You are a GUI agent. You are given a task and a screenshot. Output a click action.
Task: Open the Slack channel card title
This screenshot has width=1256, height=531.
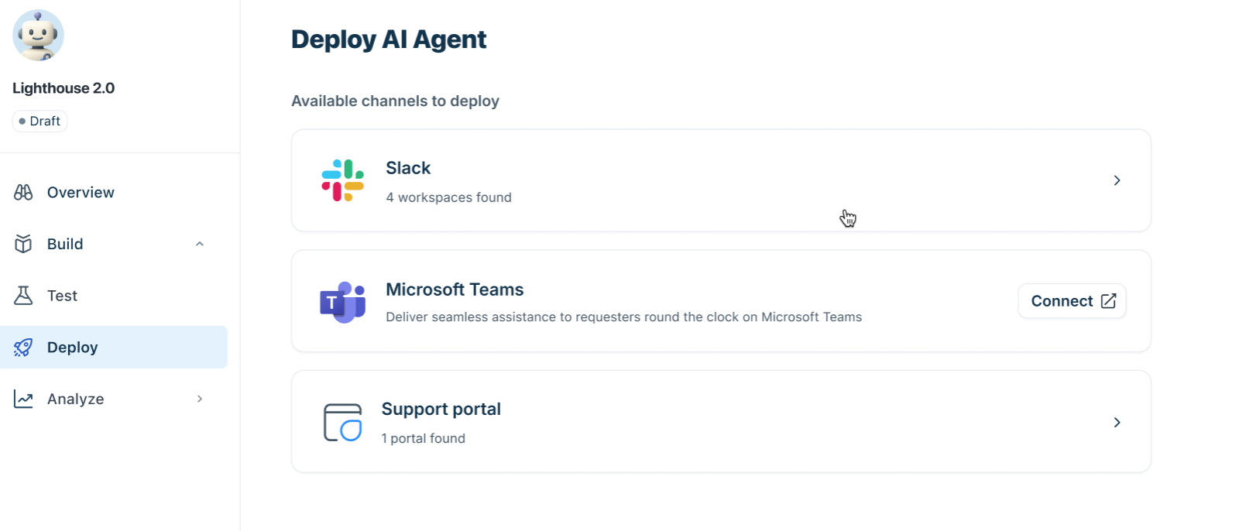[408, 168]
